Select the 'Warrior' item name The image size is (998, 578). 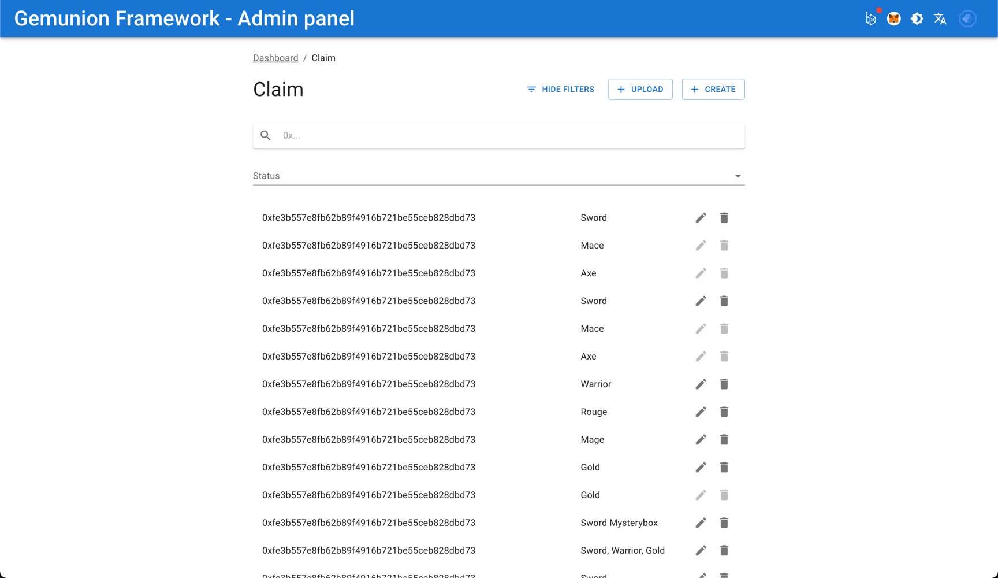596,384
